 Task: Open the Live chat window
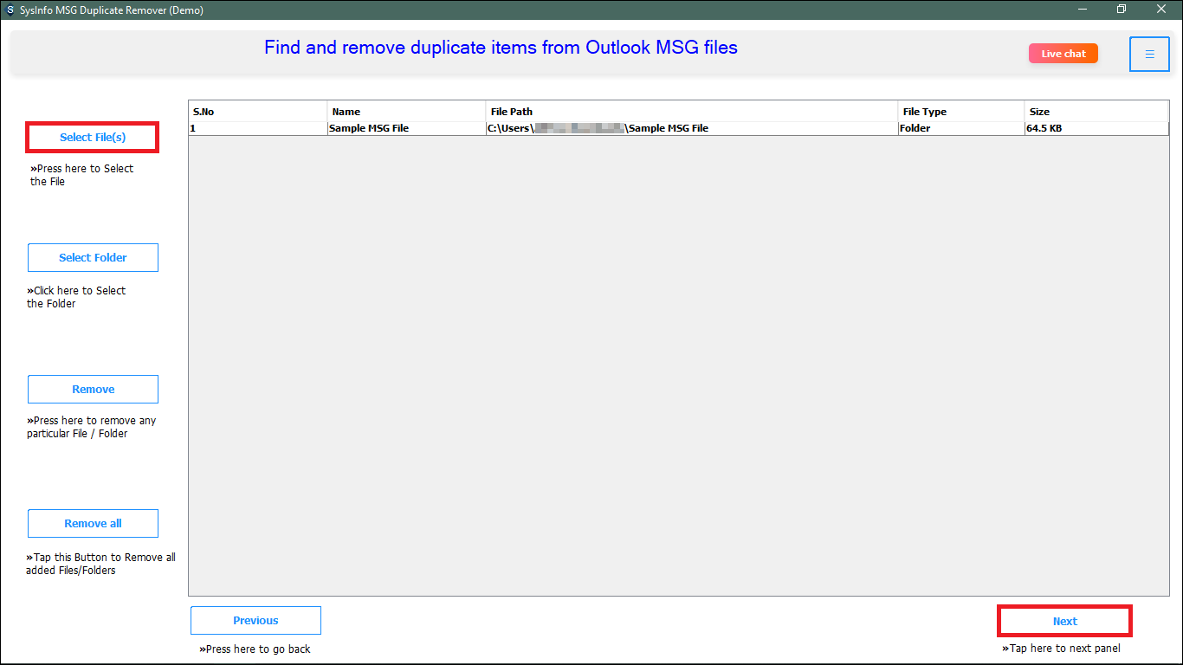1063,53
